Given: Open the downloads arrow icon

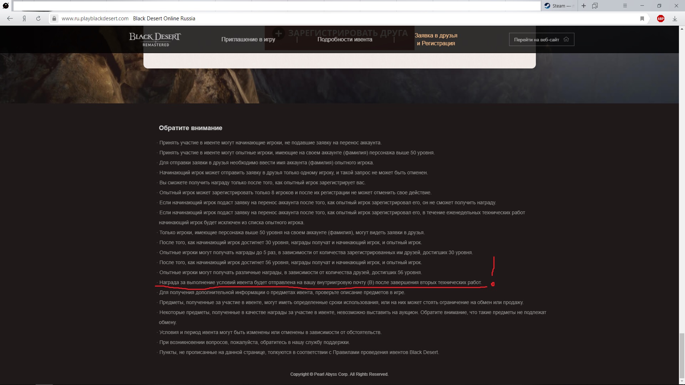Looking at the screenshot, I should (x=675, y=19).
